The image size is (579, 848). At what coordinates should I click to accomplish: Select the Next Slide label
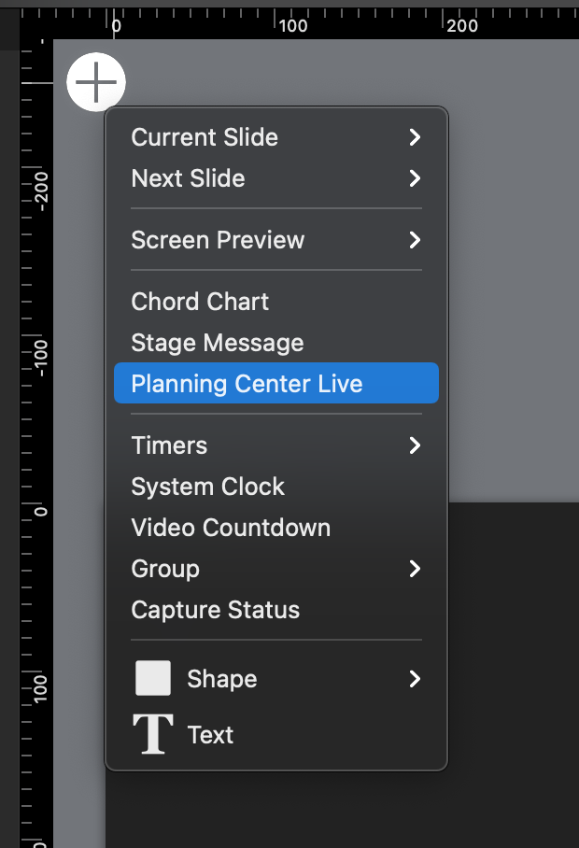pos(188,178)
